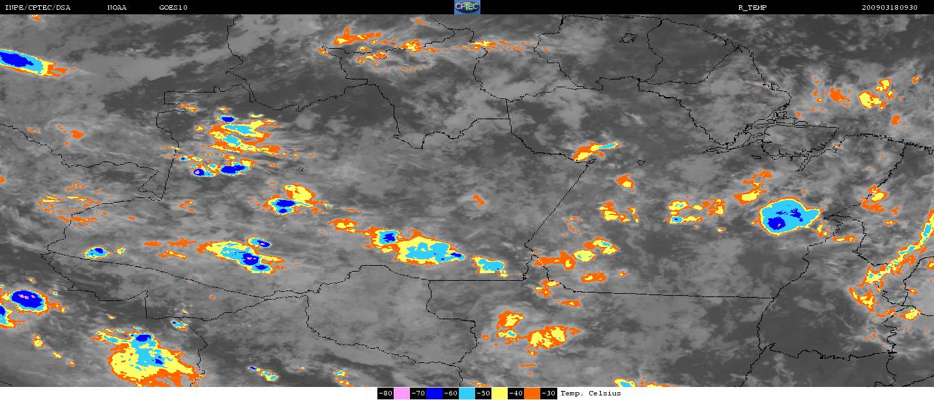Image resolution: width=934 pixels, height=400 pixels.
Task: Click the -70 legend value
Action: pyautogui.click(x=418, y=393)
